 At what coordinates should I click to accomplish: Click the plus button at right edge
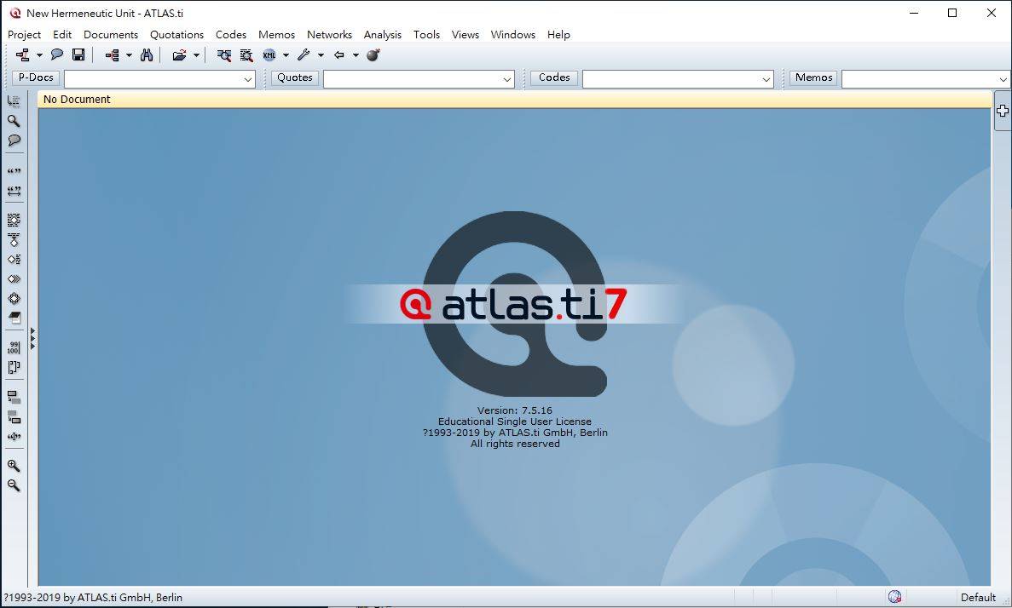(1003, 111)
